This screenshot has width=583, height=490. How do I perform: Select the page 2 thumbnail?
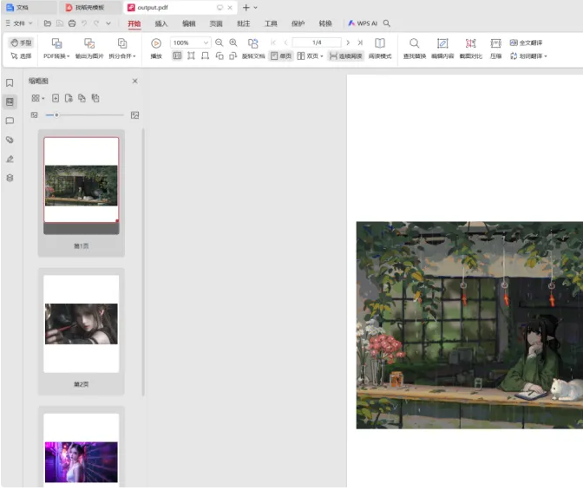tap(82, 323)
